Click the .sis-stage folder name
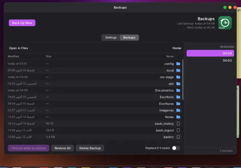Screen dimensions: 241x168 [166, 77]
